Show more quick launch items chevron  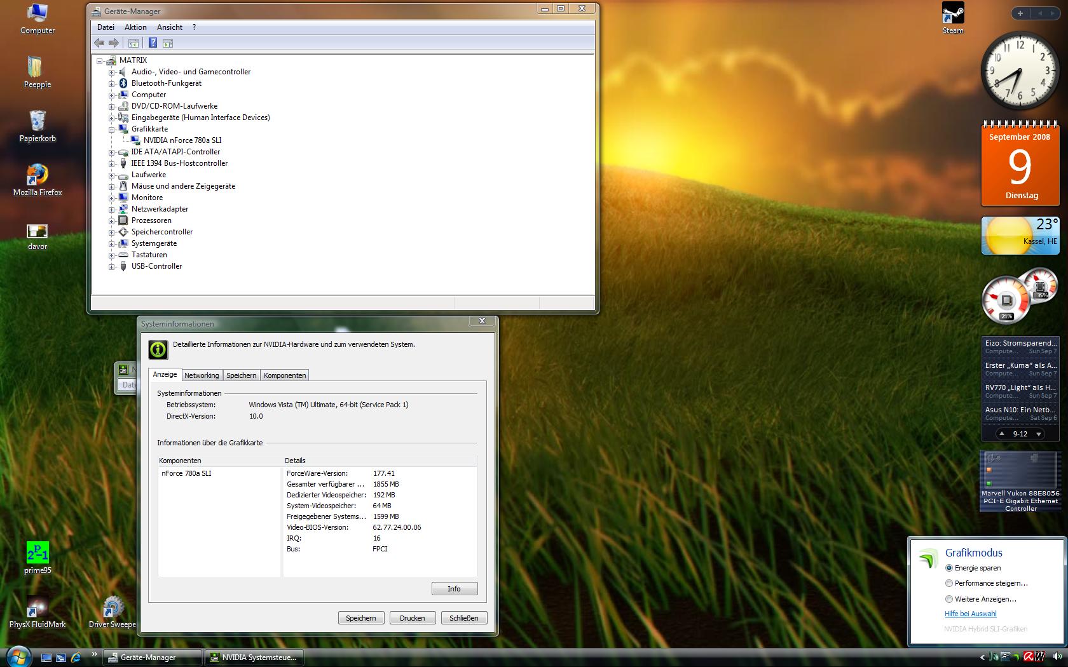tap(95, 654)
